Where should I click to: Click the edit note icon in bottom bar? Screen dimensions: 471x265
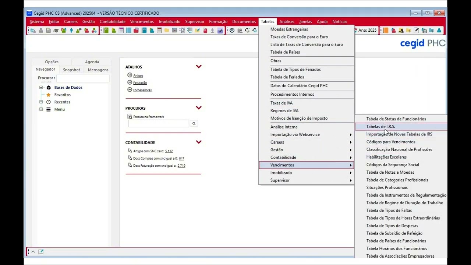tap(41, 252)
